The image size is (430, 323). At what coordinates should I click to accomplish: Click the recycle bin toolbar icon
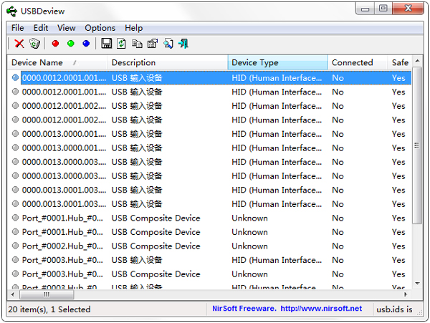[34, 44]
